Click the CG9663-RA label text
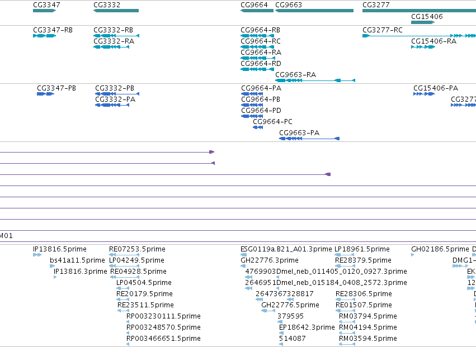 pos(296,75)
